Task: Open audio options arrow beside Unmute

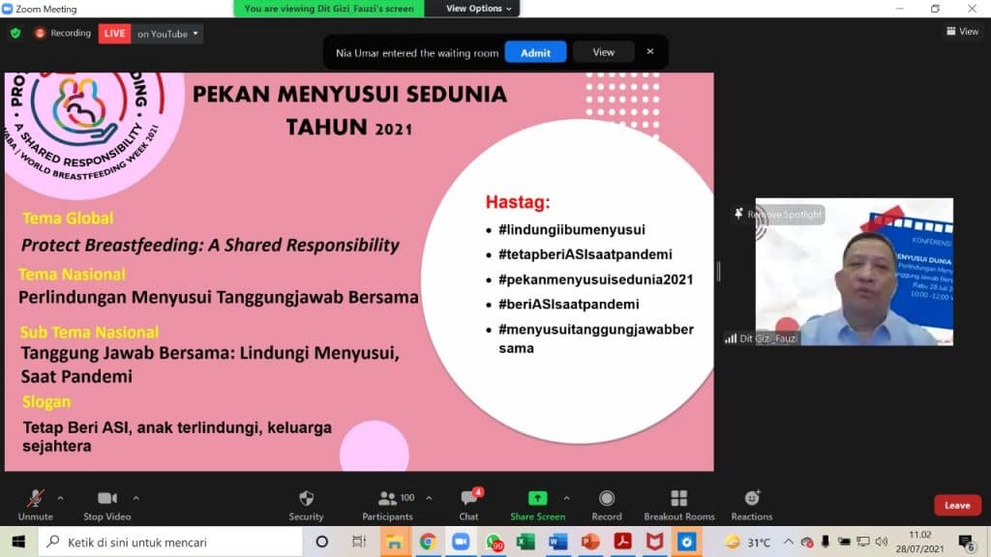Action: point(60,498)
